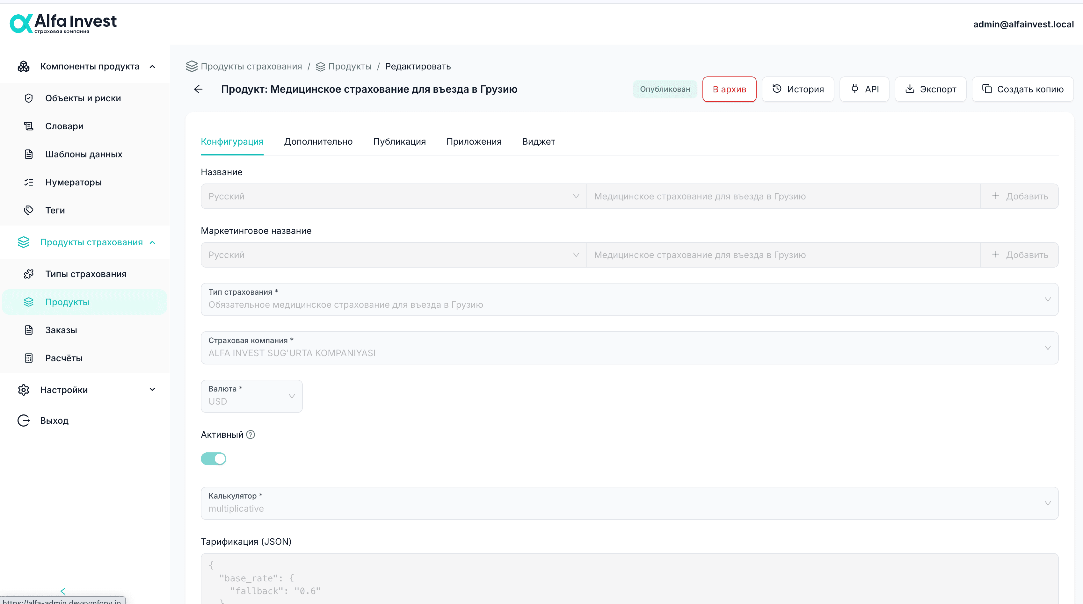Click the Выход logout icon
This screenshot has width=1083, height=604.
click(24, 420)
